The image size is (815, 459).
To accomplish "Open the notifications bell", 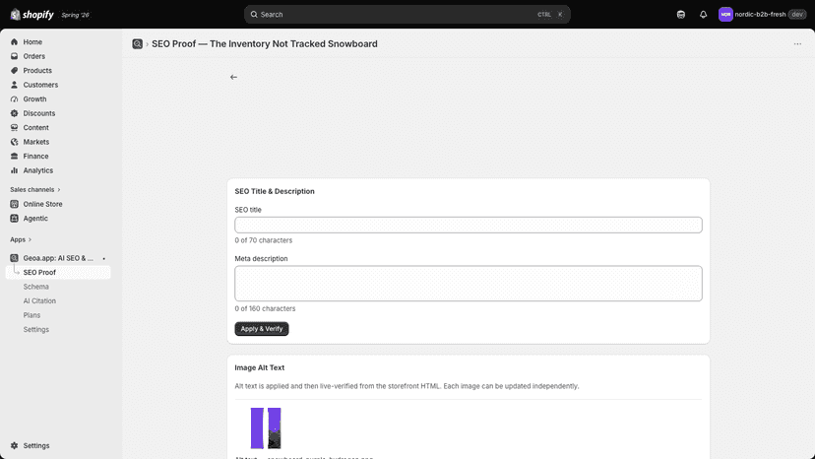I will coord(703,15).
